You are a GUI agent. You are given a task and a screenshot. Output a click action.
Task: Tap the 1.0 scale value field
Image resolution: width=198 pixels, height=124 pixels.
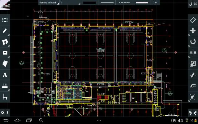pos(155,3)
